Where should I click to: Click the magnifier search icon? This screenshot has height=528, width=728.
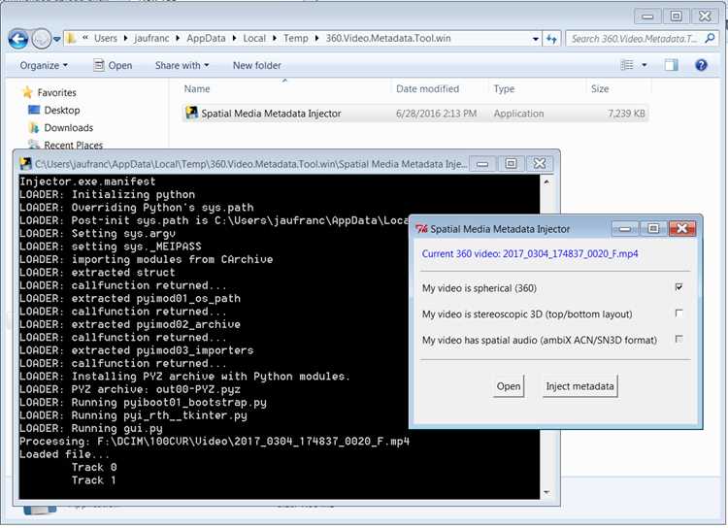[x=710, y=38]
